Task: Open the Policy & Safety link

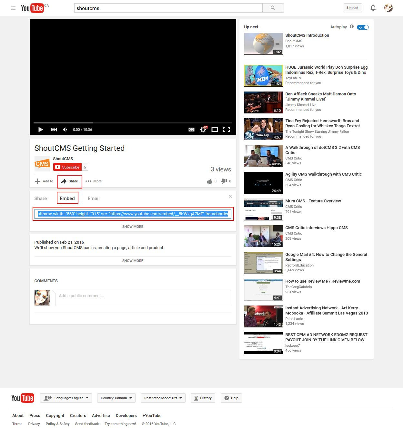Action: [x=58, y=424]
